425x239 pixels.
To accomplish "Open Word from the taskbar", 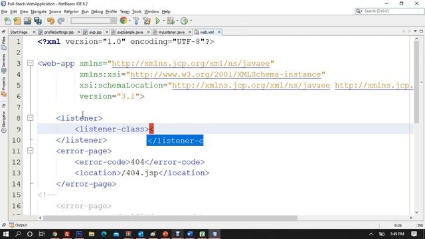I will point(190,234).
